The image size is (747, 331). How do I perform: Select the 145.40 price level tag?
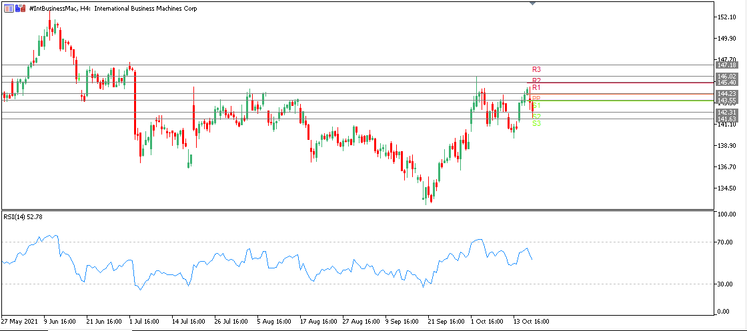726,83
